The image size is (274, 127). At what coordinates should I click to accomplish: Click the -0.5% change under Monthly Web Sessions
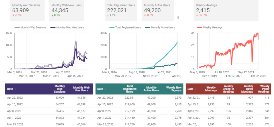click(17, 15)
